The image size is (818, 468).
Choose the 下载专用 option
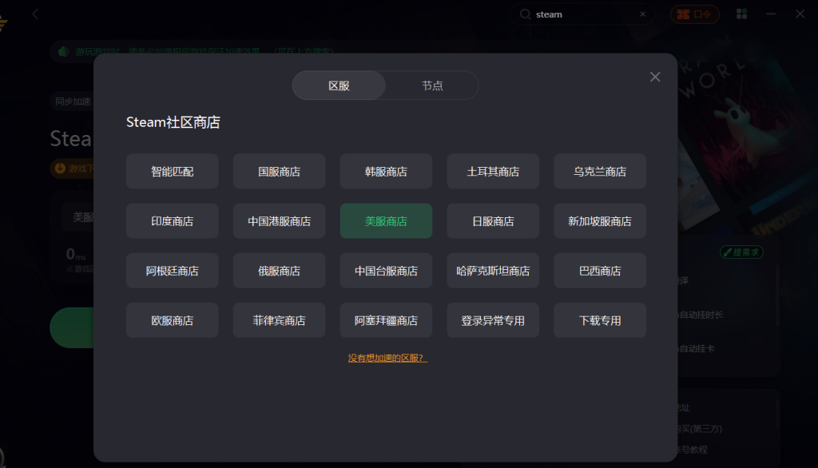coord(600,319)
